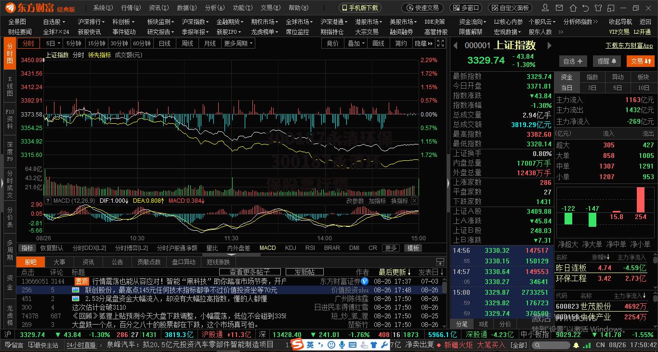Toggle the 简约 simple view

pos(401,43)
